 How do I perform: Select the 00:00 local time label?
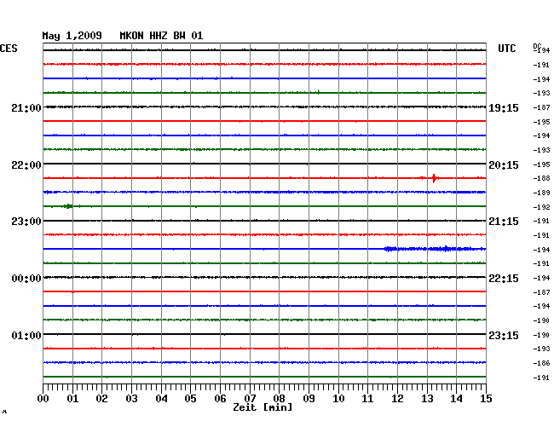click(x=26, y=279)
